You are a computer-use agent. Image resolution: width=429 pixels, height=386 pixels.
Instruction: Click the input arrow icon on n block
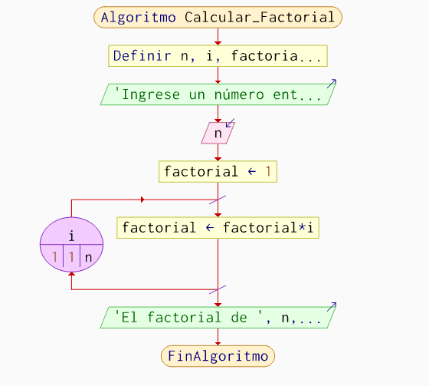[230, 123]
